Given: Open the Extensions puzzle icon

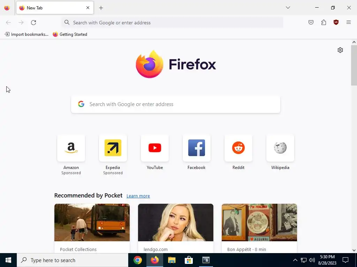Looking at the screenshot, I should [324, 22].
